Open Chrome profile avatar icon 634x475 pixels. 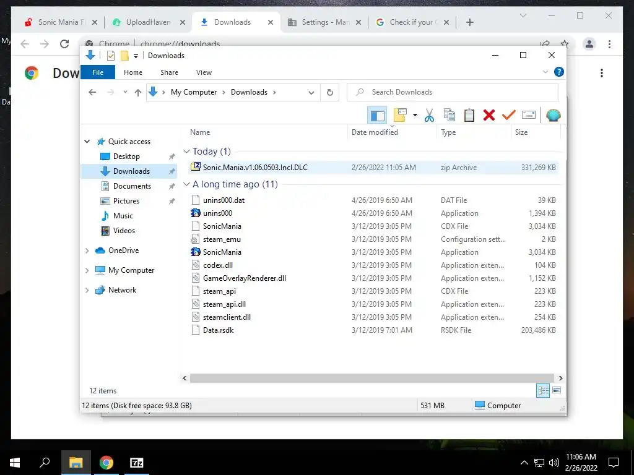589,44
